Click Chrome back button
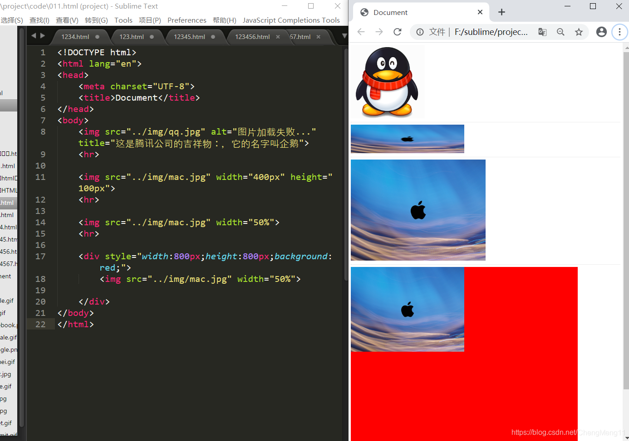Viewport: 629px width, 441px height. [x=361, y=32]
